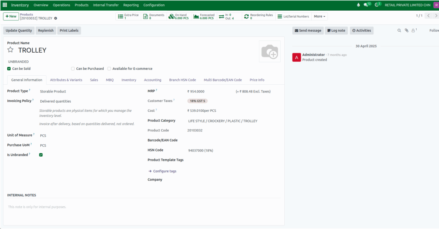Upload product image via camera placeholder
Viewport: 439px width, 229px height.
coord(270,51)
